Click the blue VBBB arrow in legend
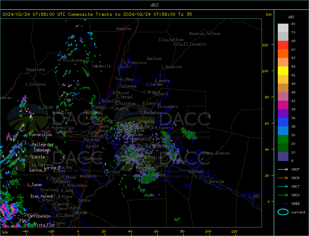Screen dimensions: 309x236 point(283,204)
